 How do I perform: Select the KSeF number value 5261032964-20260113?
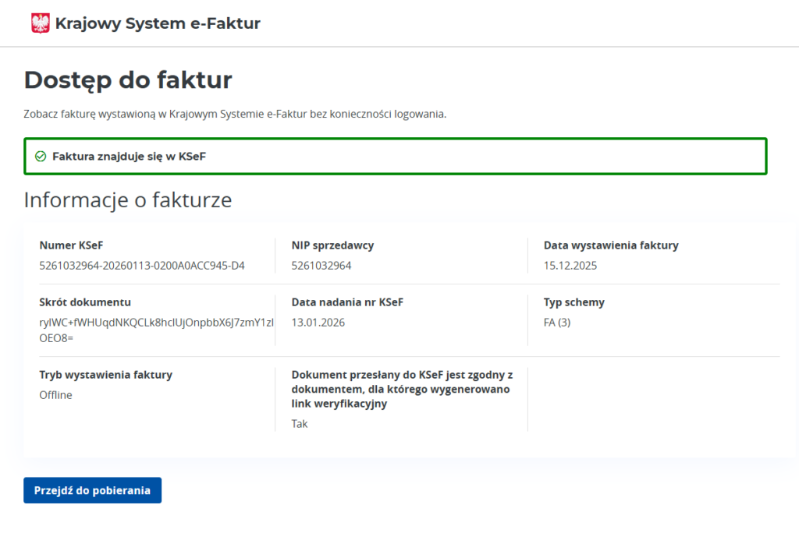tap(142, 266)
